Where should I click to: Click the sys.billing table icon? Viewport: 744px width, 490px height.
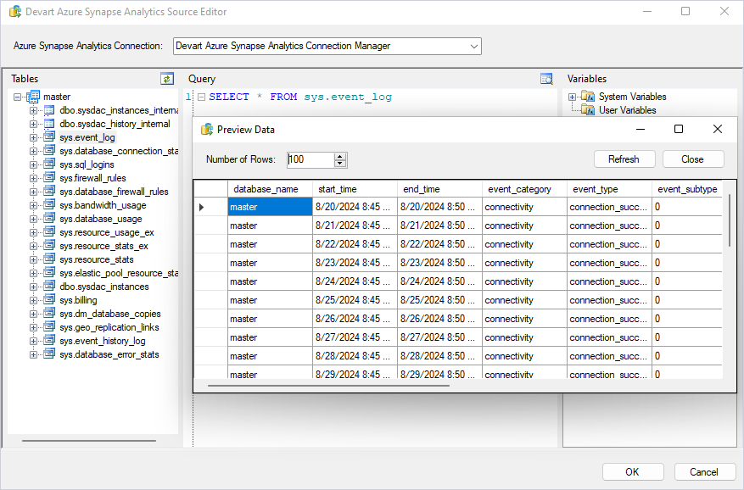pyautogui.click(x=49, y=300)
